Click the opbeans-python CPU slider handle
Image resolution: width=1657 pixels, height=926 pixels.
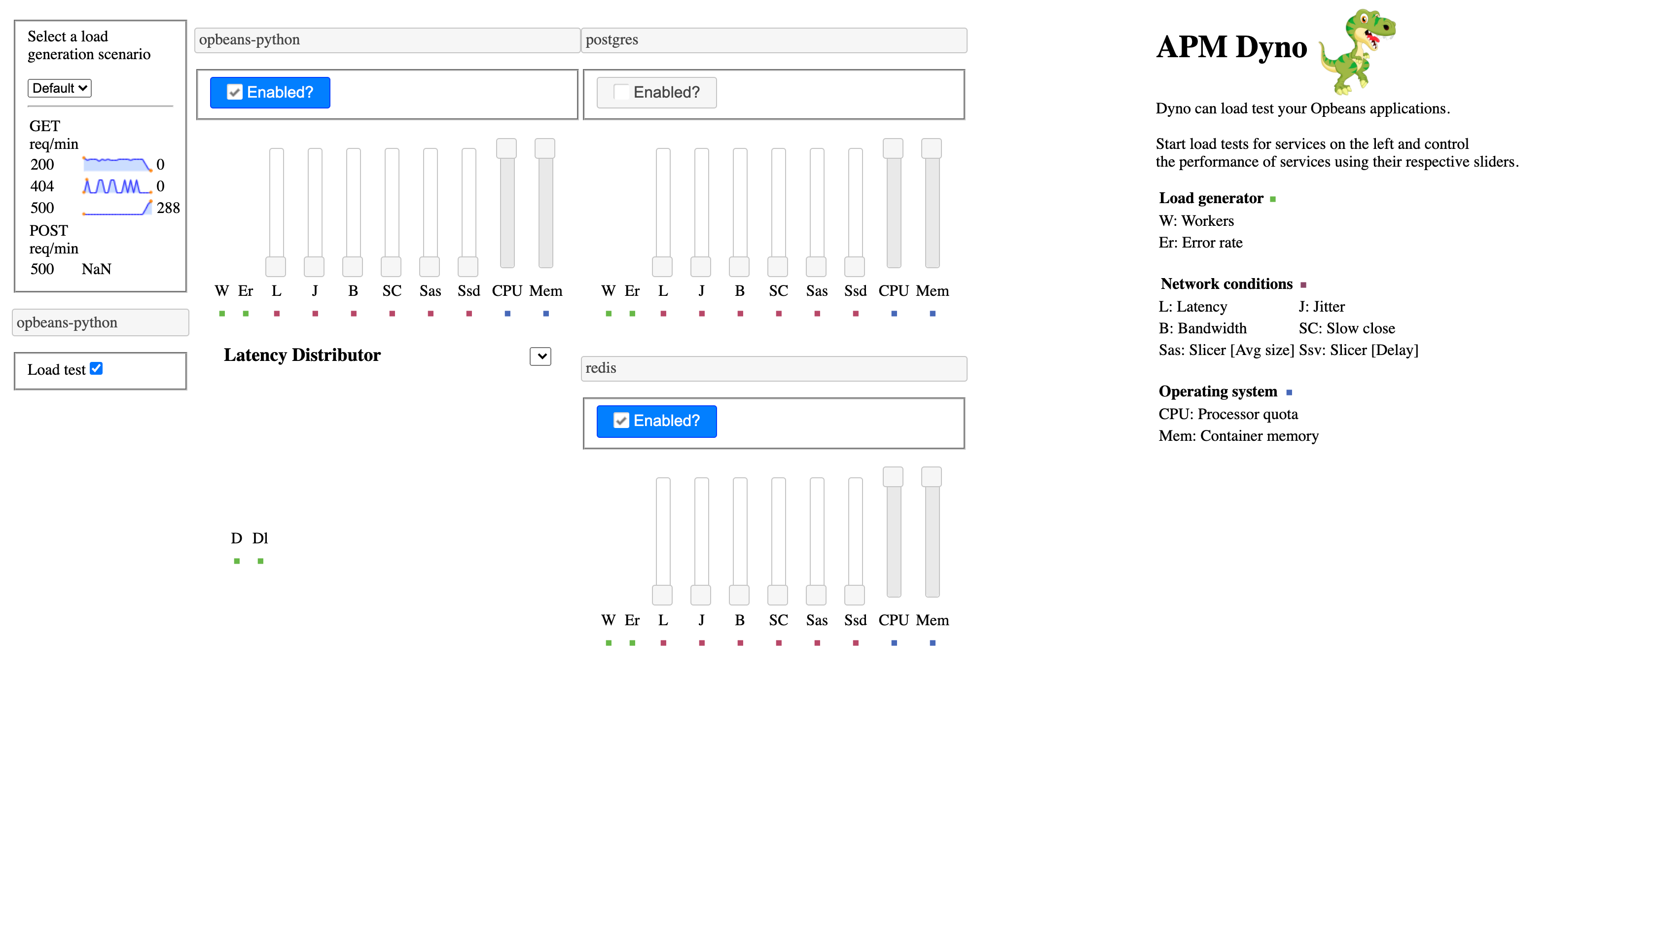coord(507,148)
